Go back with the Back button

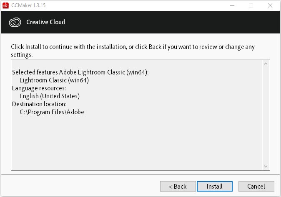(178, 186)
